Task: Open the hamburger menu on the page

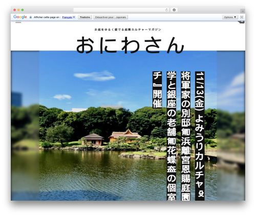Action: click(x=18, y=22)
